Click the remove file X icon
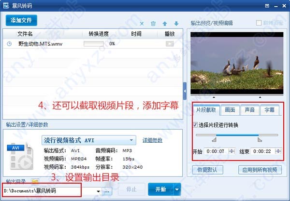290x201 pixels. click(x=142, y=24)
